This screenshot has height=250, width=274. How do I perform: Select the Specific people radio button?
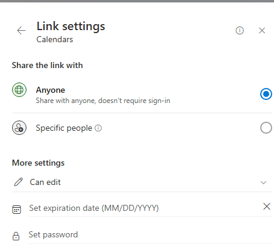coord(266,128)
